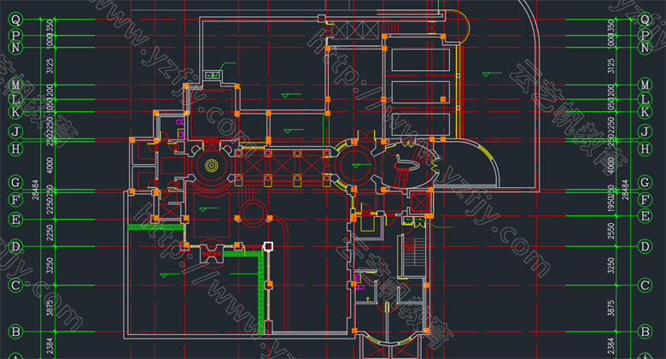666x359 pixels.
Task: Click the 3875 dimension text on the left side
Action: [50, 308]
